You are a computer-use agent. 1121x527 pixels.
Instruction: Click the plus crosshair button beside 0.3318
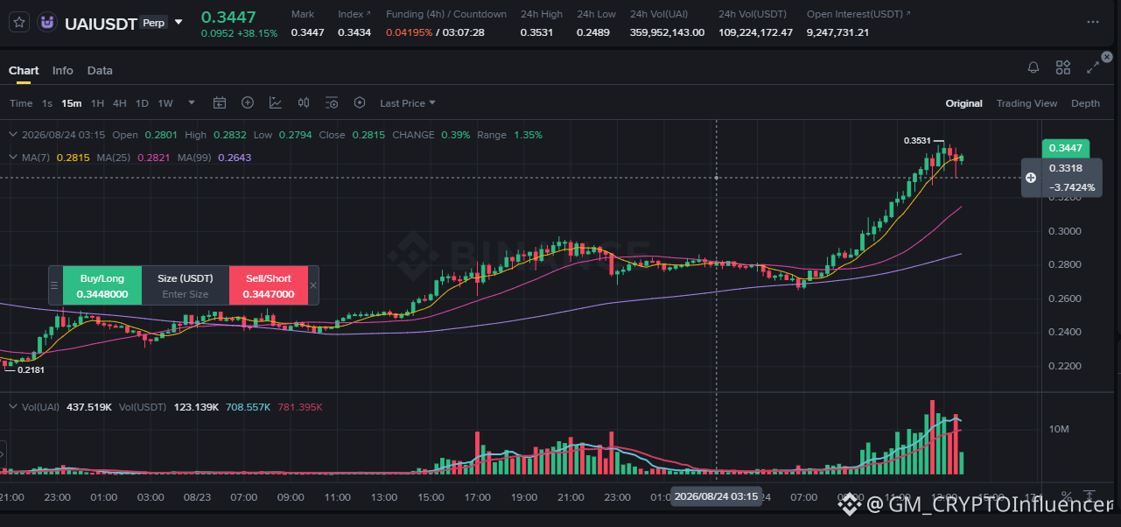click(1031, 178)
